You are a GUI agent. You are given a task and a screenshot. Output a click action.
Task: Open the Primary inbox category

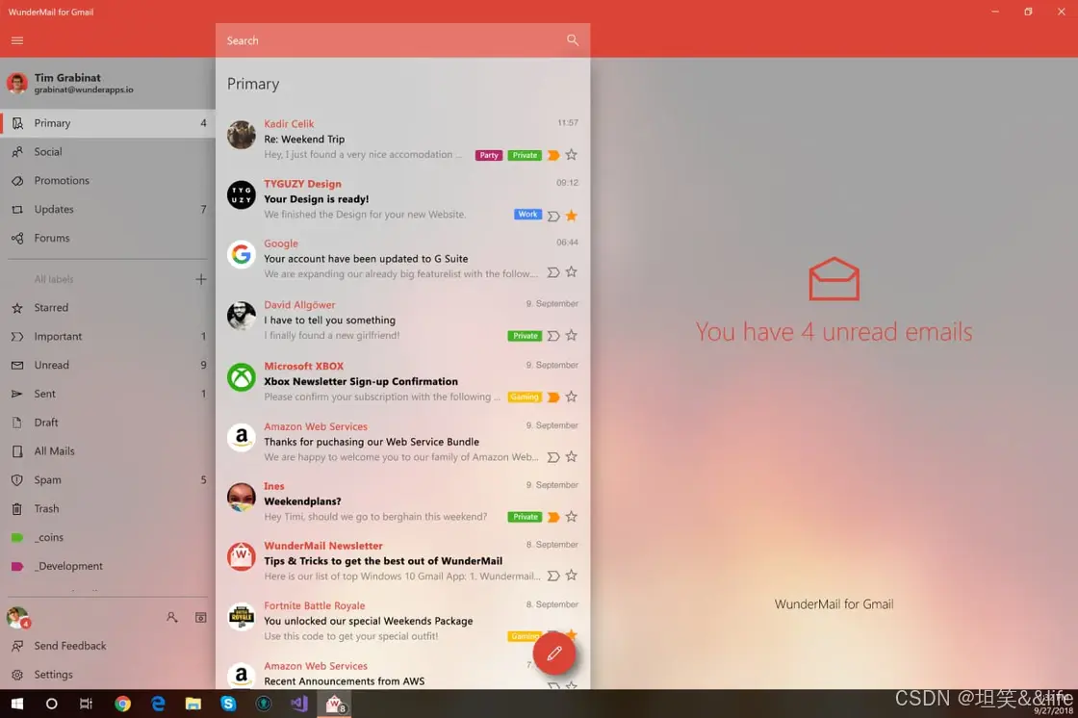click(x=108, y=123)
